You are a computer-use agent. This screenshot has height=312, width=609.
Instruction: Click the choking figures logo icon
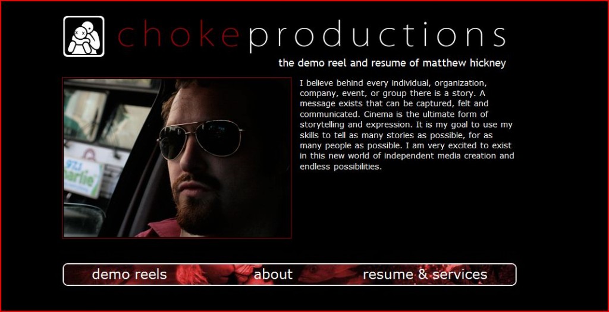[83, 36]
